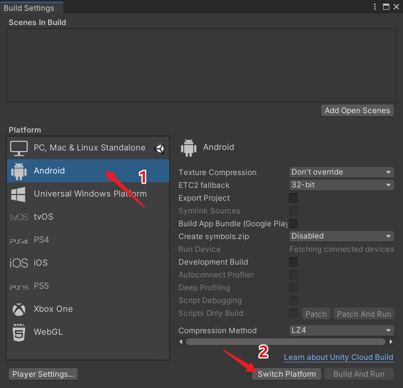Image resolution: width=403 pixels, height=388 pixels.
Task: Click the Switch Platform button
Action: (x=286, y=374)
